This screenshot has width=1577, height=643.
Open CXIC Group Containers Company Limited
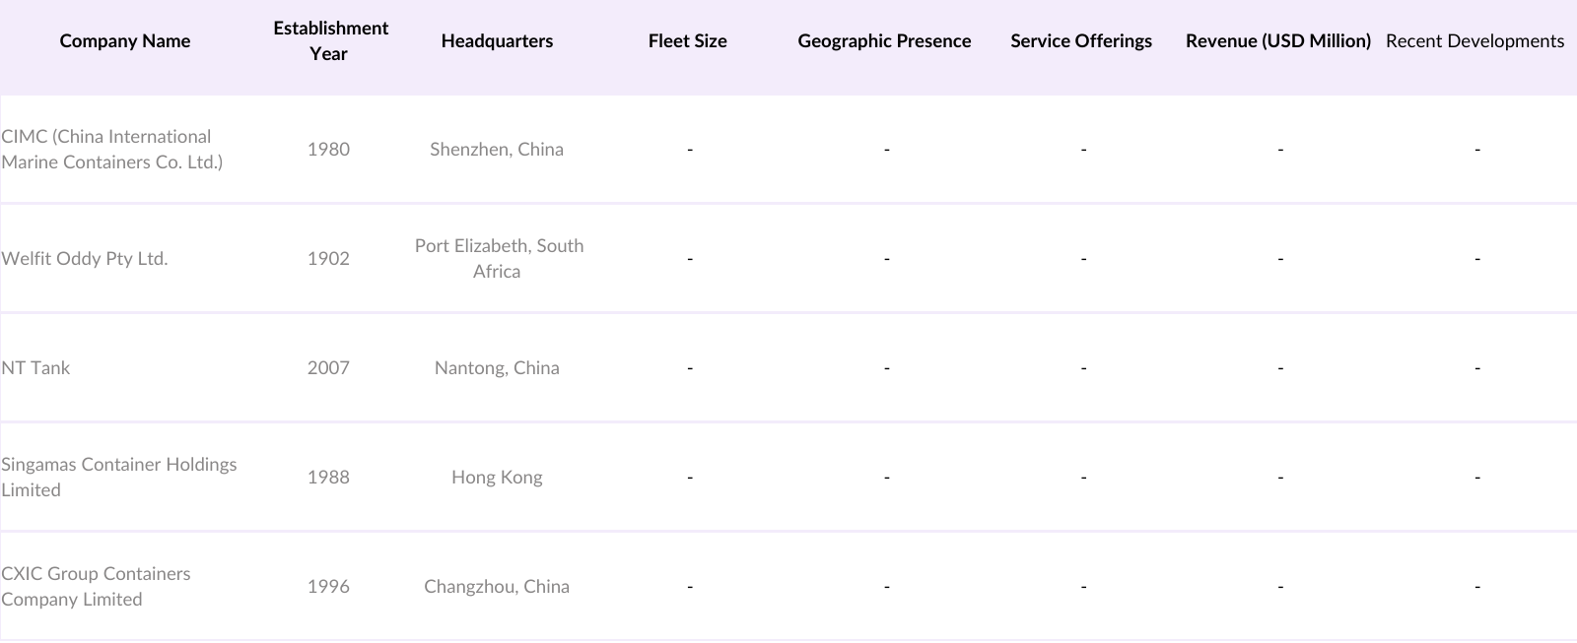(x=97, y=587)
